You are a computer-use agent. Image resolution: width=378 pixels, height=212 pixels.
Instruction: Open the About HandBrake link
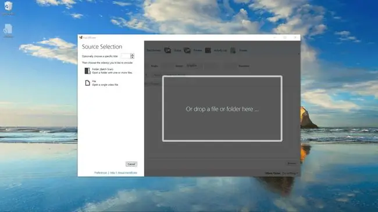127,173
